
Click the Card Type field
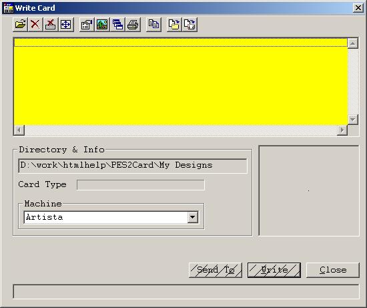tap(141, 184)
